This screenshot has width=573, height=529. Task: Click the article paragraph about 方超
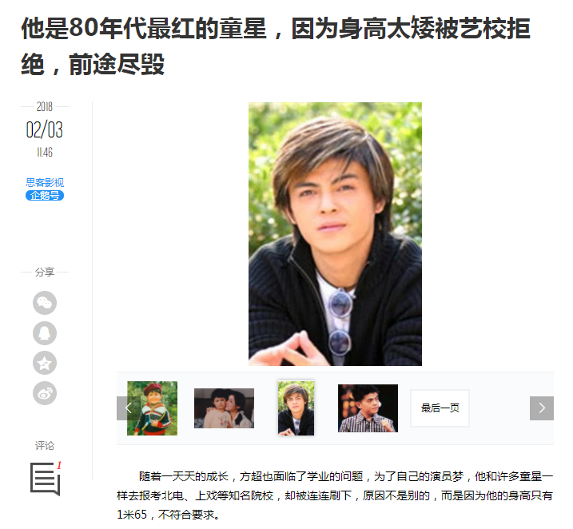[x=335, y=495]
